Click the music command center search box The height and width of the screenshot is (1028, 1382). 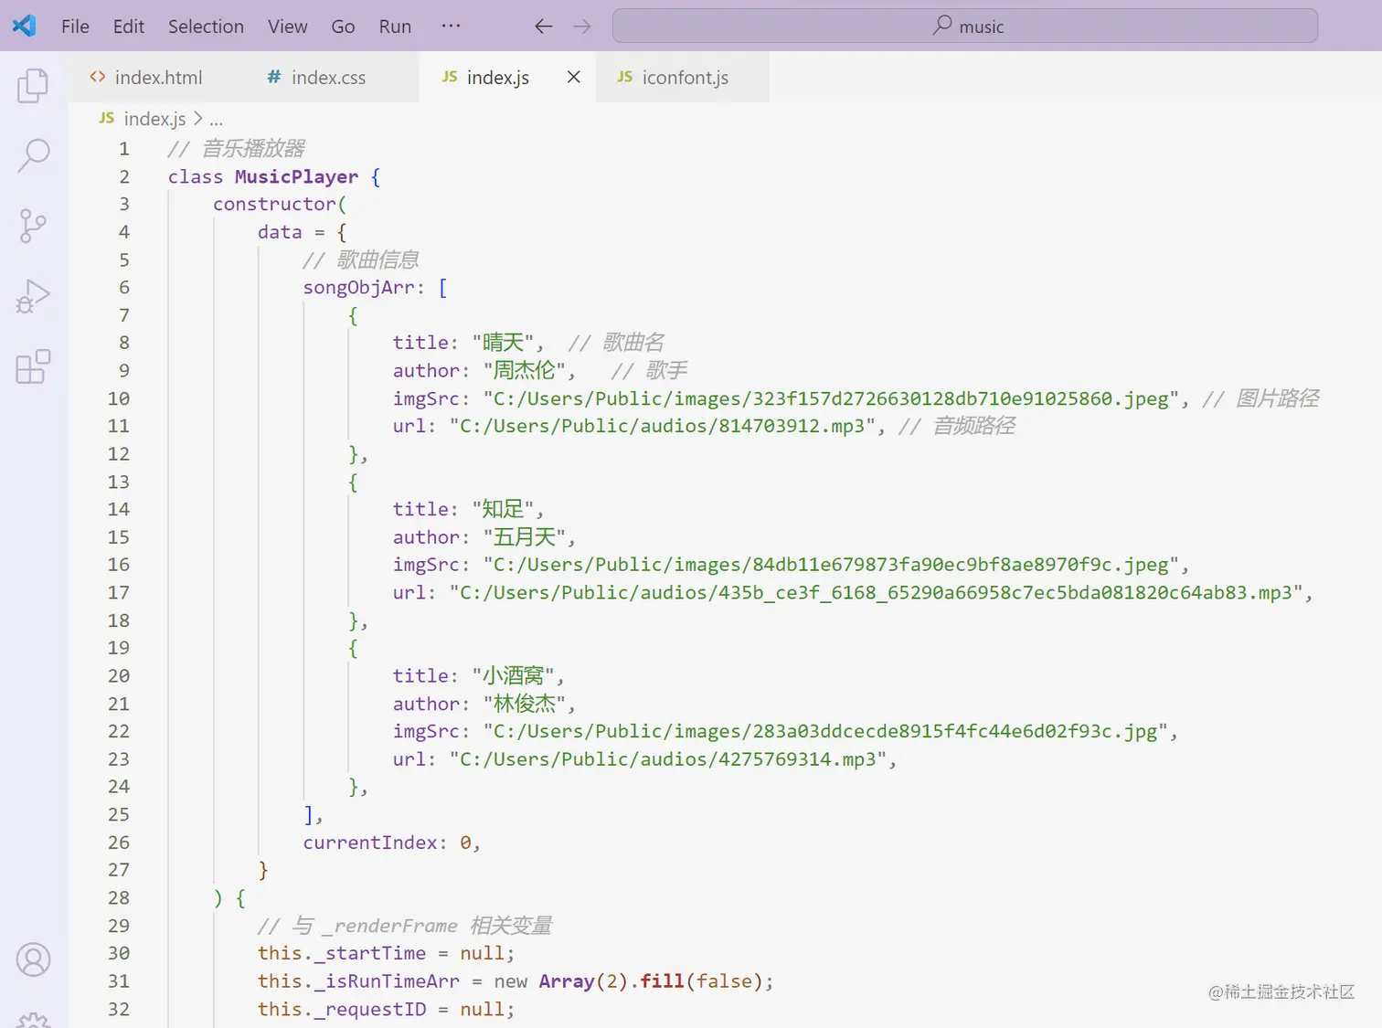965,26
